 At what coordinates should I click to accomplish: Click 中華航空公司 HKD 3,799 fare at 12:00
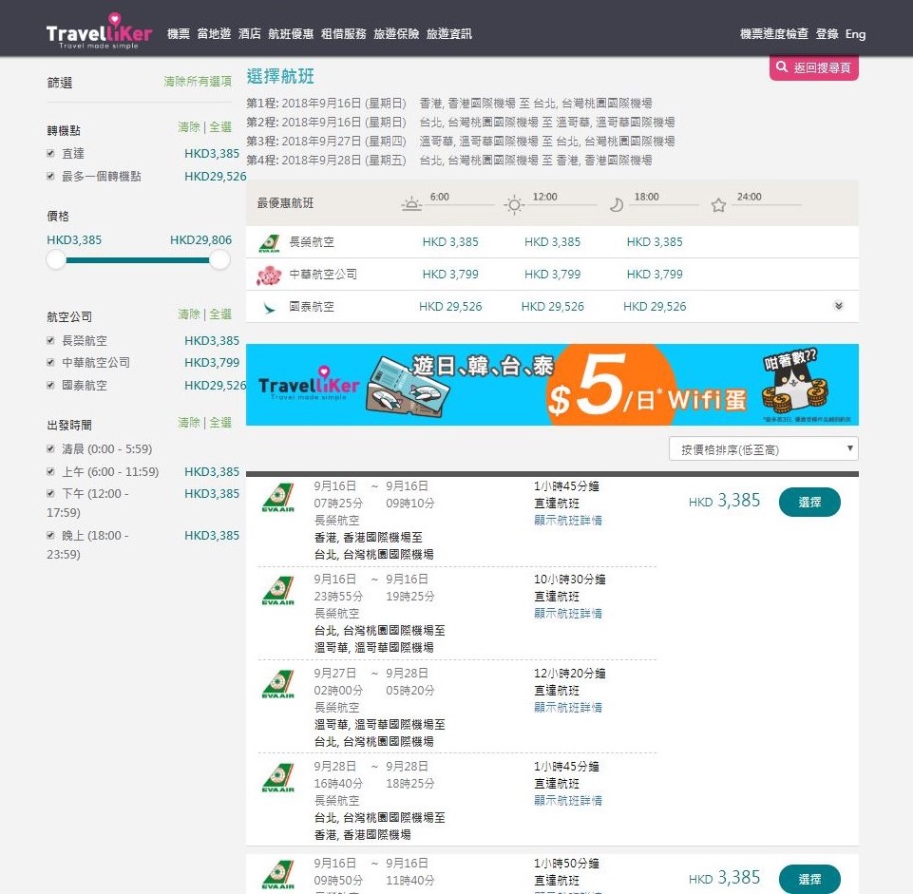552,275
